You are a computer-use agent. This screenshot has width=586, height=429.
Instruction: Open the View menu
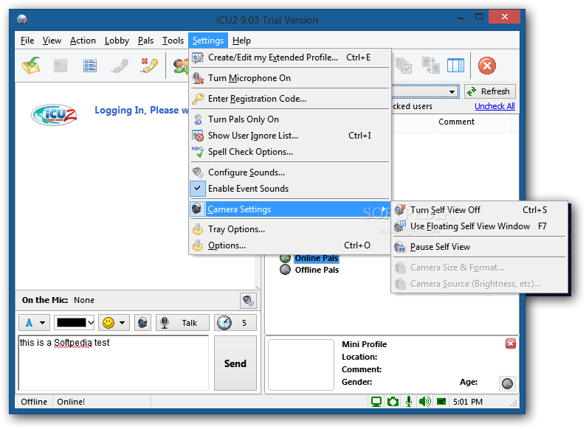point(52,41)
